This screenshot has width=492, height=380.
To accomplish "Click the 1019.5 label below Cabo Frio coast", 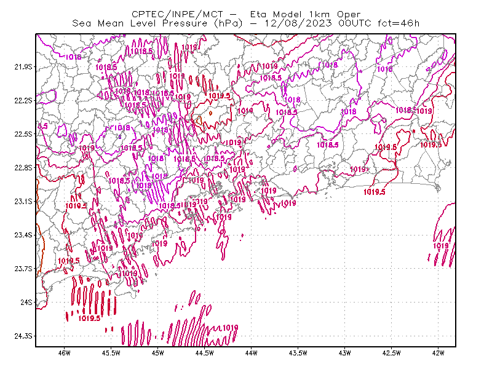I will (x=375, y=192).
